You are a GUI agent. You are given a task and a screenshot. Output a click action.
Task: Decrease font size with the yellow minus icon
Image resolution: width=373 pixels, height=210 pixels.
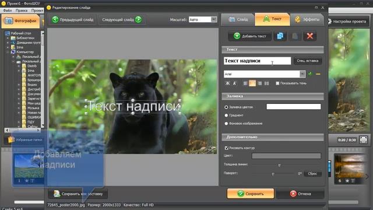pos(318,74)
